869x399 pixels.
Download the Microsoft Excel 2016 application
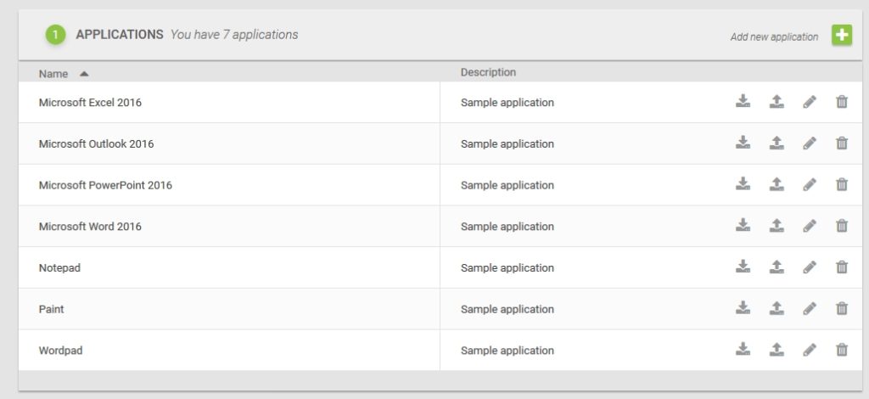(743, 102)
